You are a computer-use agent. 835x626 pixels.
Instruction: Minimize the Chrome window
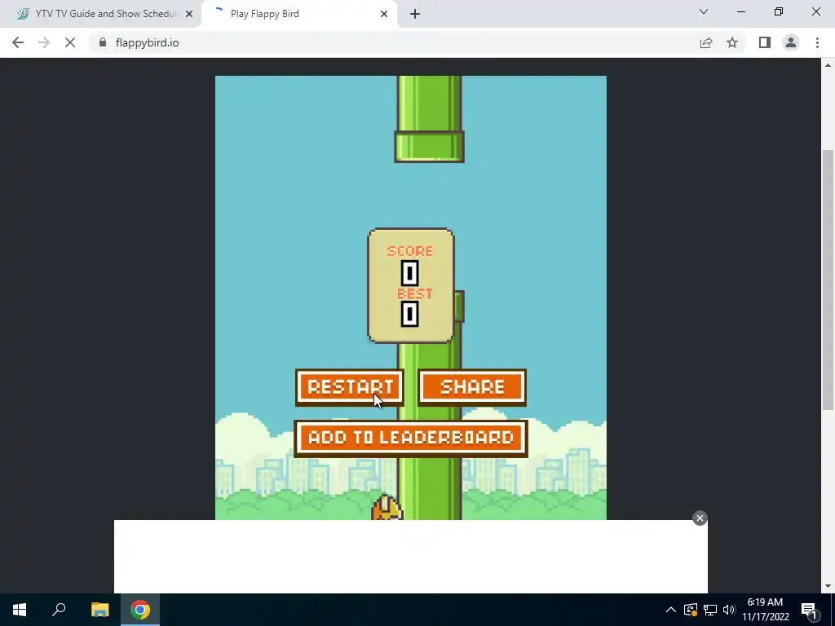[740, 11]
